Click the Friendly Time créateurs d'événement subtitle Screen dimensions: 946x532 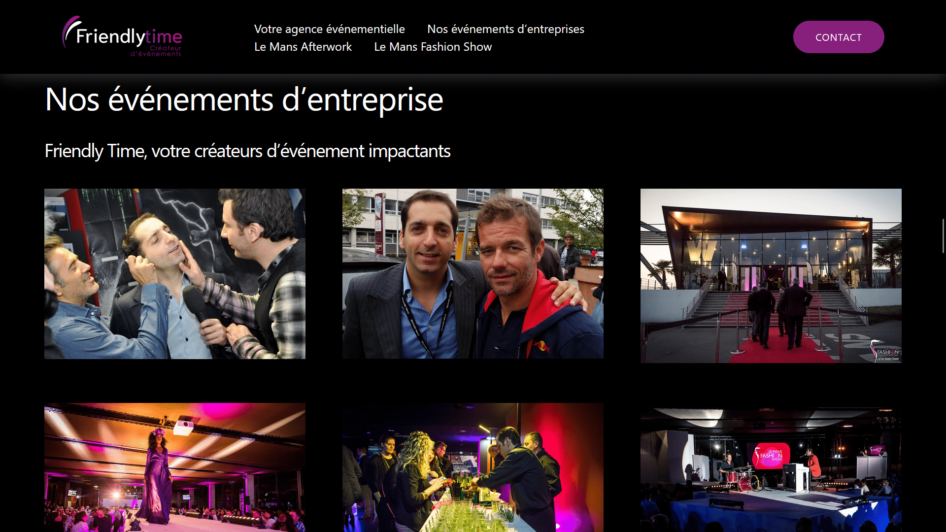247,151
